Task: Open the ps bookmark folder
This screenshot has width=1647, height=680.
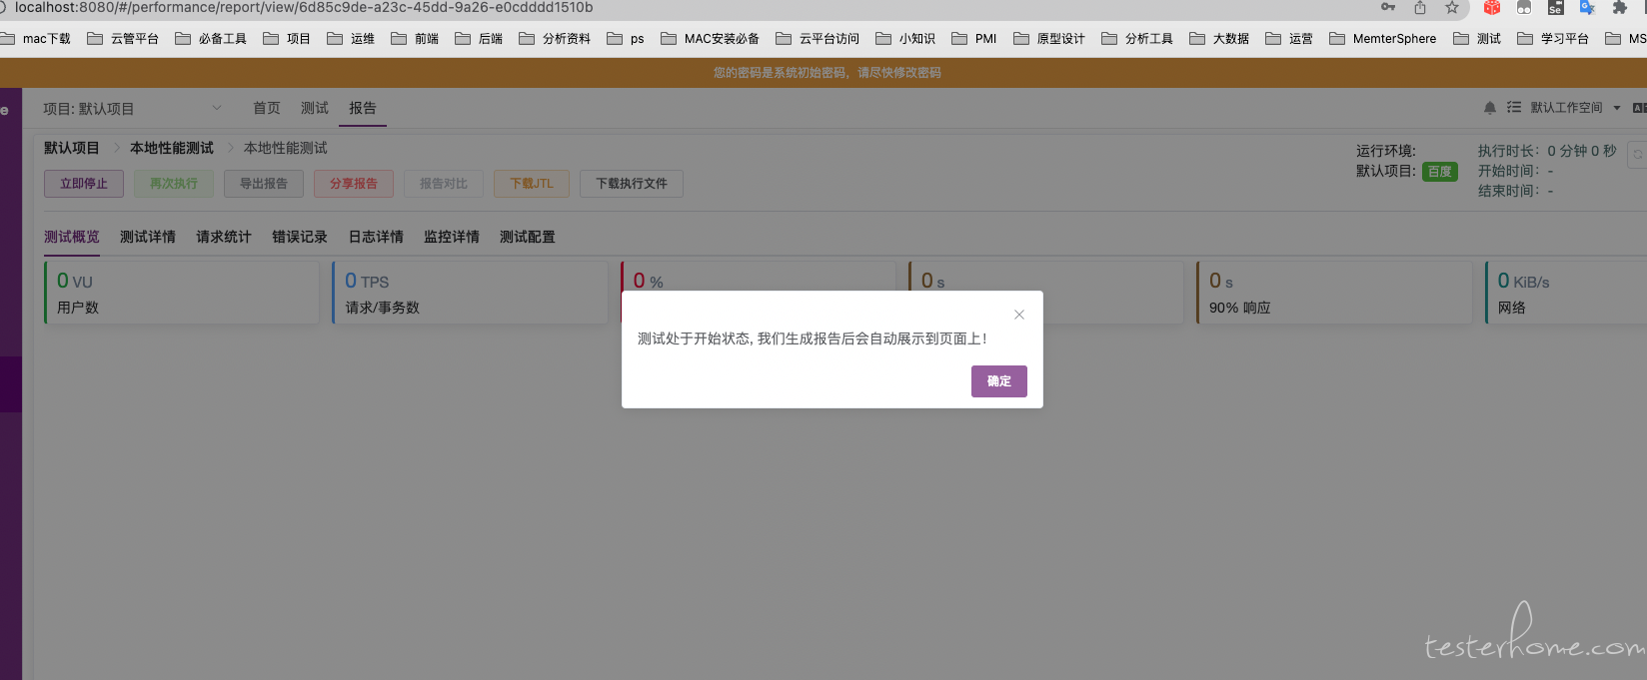Action: pyautogui.click(x=626, y=39)
